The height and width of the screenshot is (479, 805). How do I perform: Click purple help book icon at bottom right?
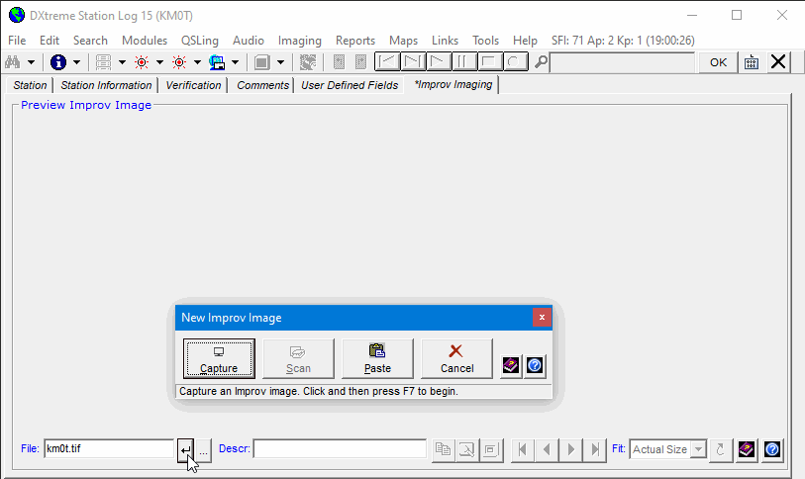point(747,450)
